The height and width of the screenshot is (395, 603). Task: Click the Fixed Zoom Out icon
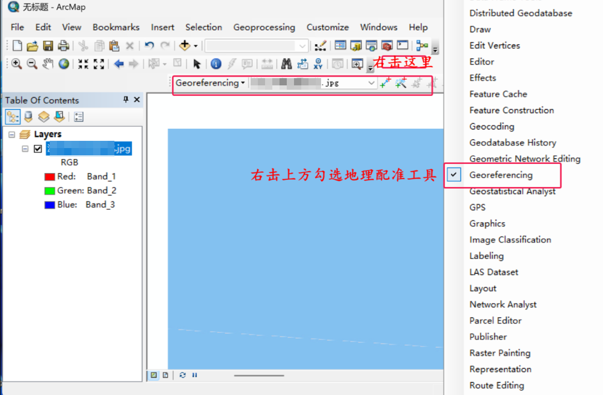point(98,64)
